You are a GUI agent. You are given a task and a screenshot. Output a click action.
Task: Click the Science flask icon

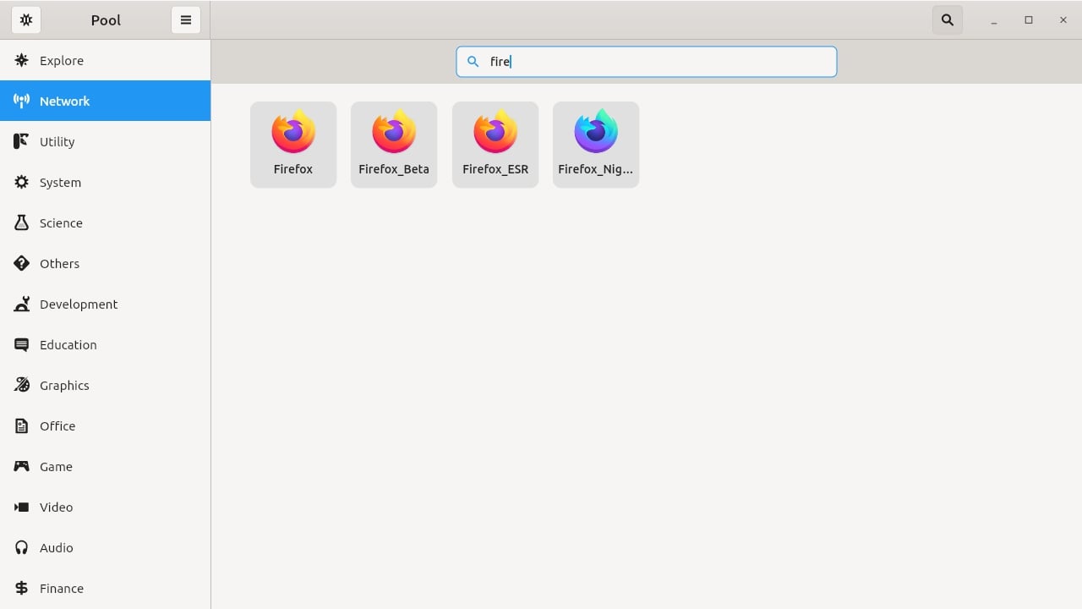[x=22, y=222]
